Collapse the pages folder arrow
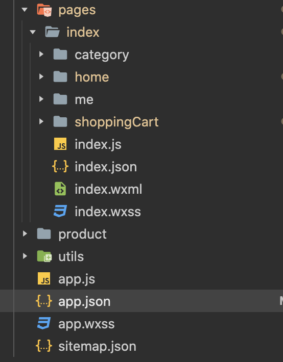Screen dimensions: 283x362 tap(25, 10)
